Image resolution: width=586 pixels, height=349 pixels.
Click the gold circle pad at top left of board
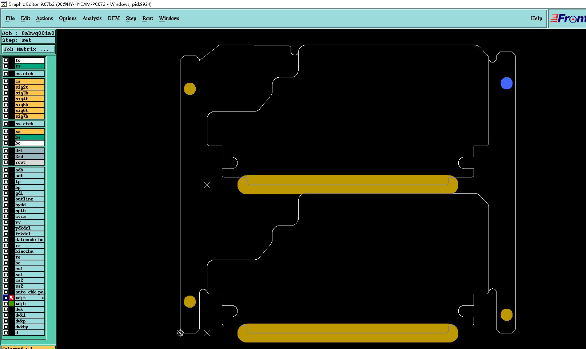(x=190, y=89)
